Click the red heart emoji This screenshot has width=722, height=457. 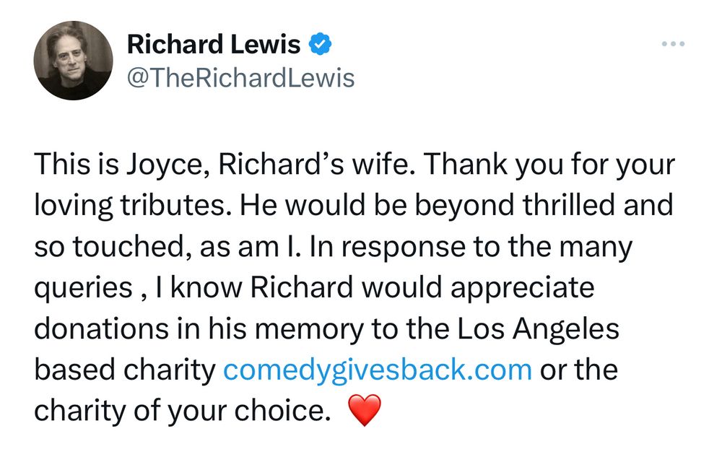coord(363,412)
